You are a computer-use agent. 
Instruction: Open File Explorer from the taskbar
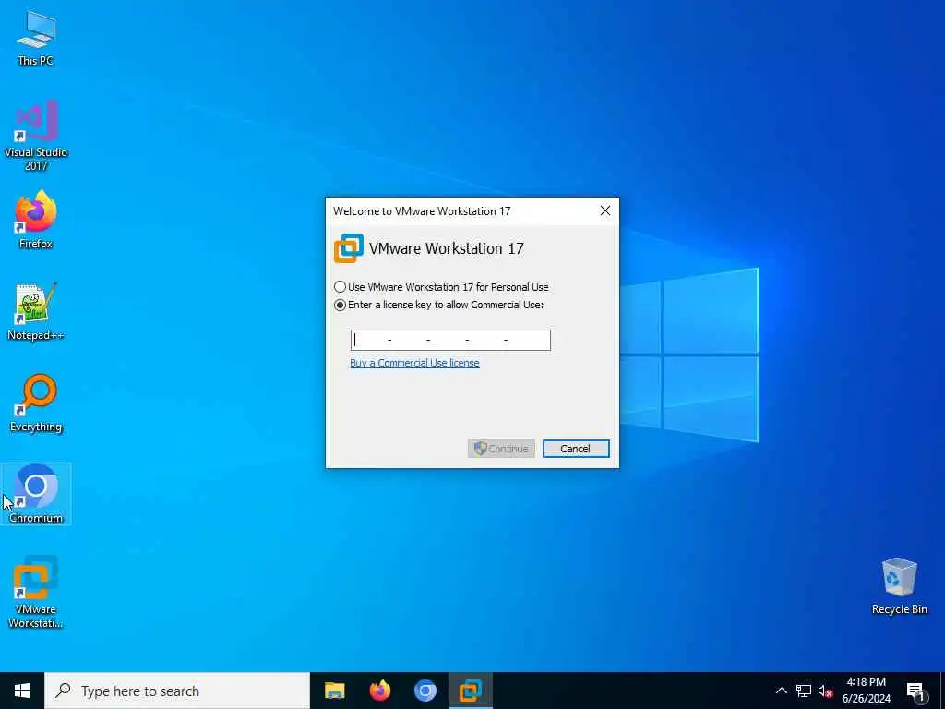coord(334,691)
